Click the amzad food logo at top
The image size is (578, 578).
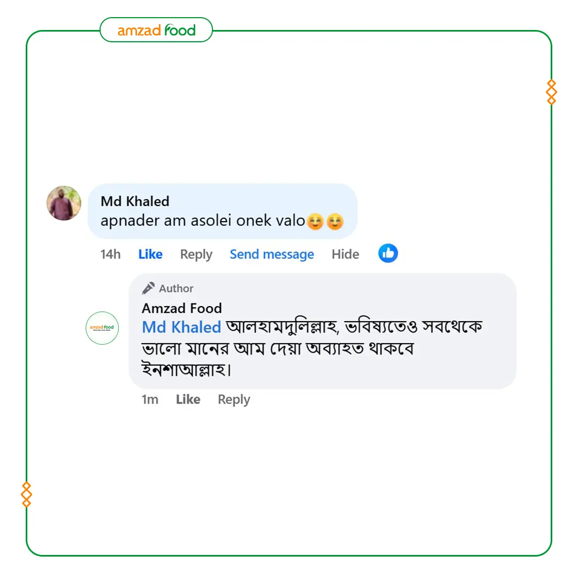[156, 30]
